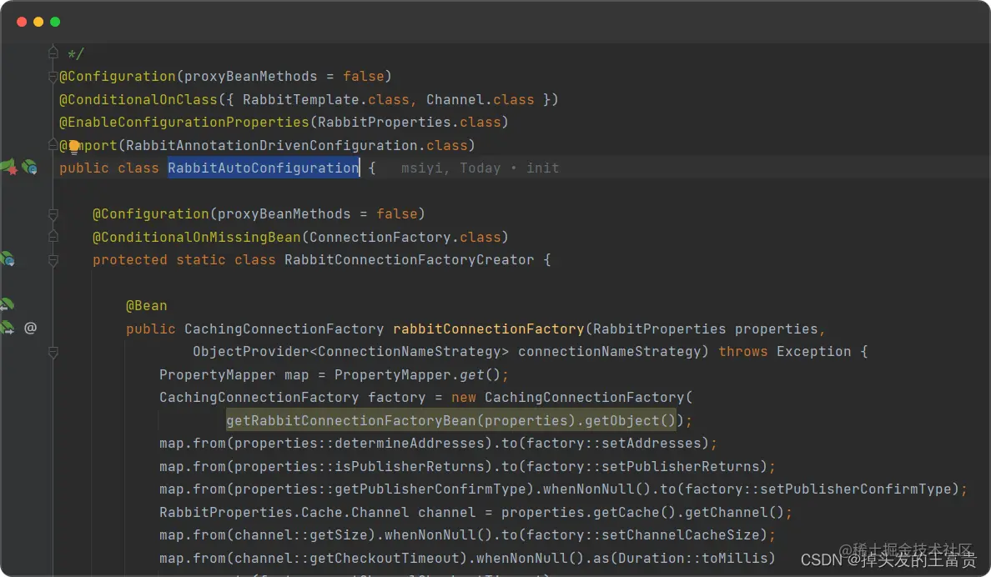Viewport: 991px width, 577px height.
Task: Click the Spring bean gutter icon beside RabbitConnectionFactoryCreator
Action: 8,259
